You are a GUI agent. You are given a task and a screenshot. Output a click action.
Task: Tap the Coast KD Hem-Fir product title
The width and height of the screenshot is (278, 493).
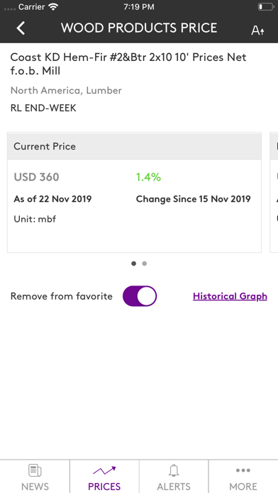point(128,64)
